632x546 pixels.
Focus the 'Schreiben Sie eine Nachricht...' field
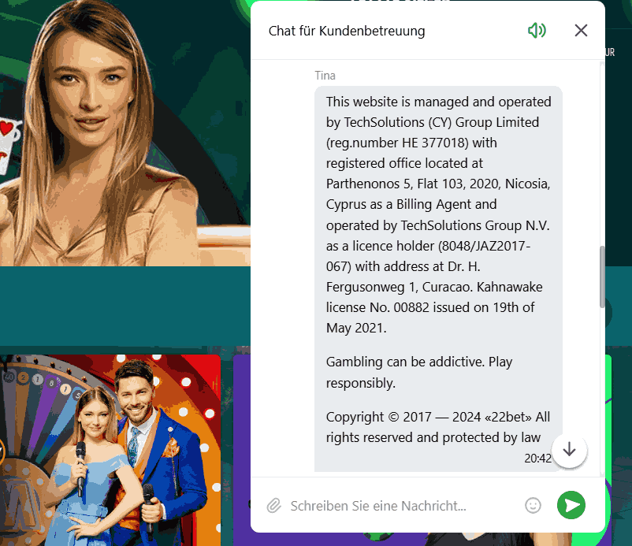pyautogui.click(x=403, y=505)
